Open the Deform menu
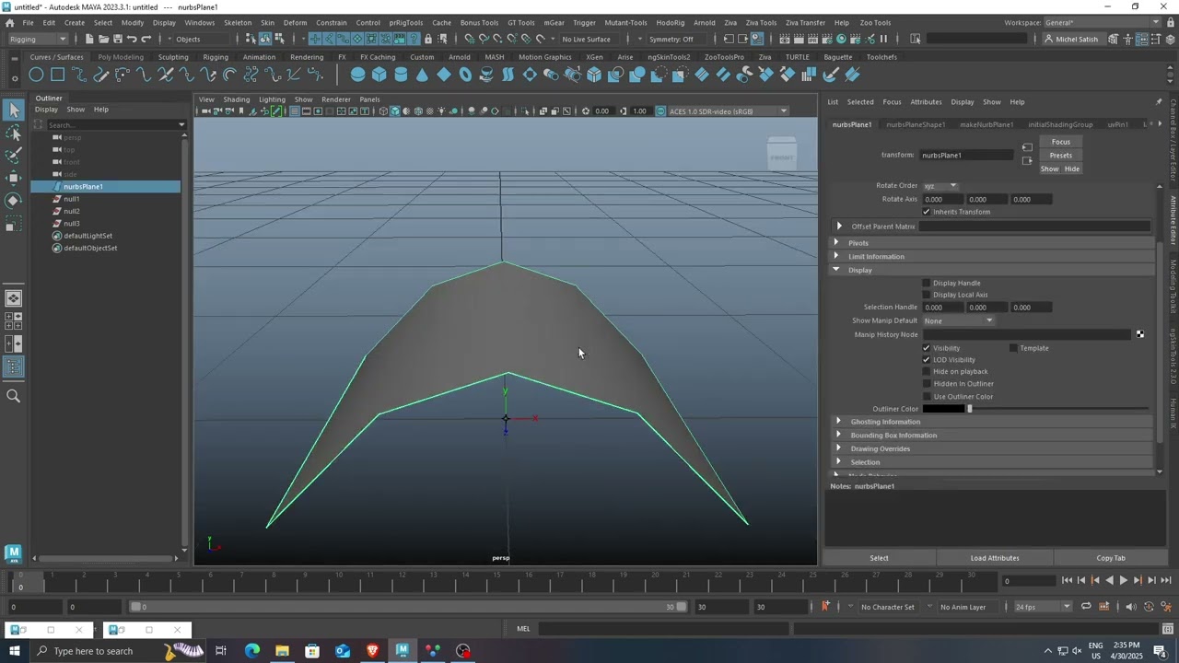 tap(295, 22)
